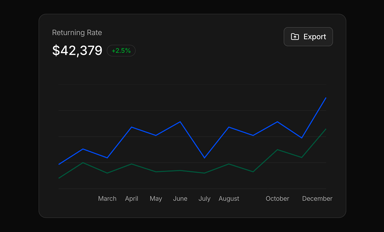Click the +2.5% green percentage badge

tap(121, 51)
